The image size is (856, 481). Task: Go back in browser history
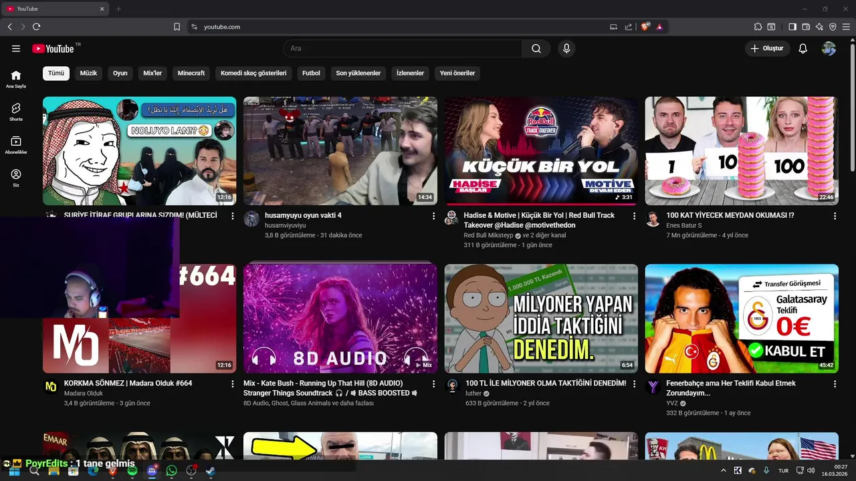coord(9,27)
